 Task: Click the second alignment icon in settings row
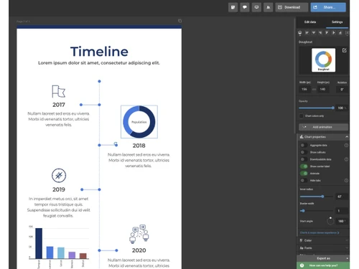click(307, 33)
